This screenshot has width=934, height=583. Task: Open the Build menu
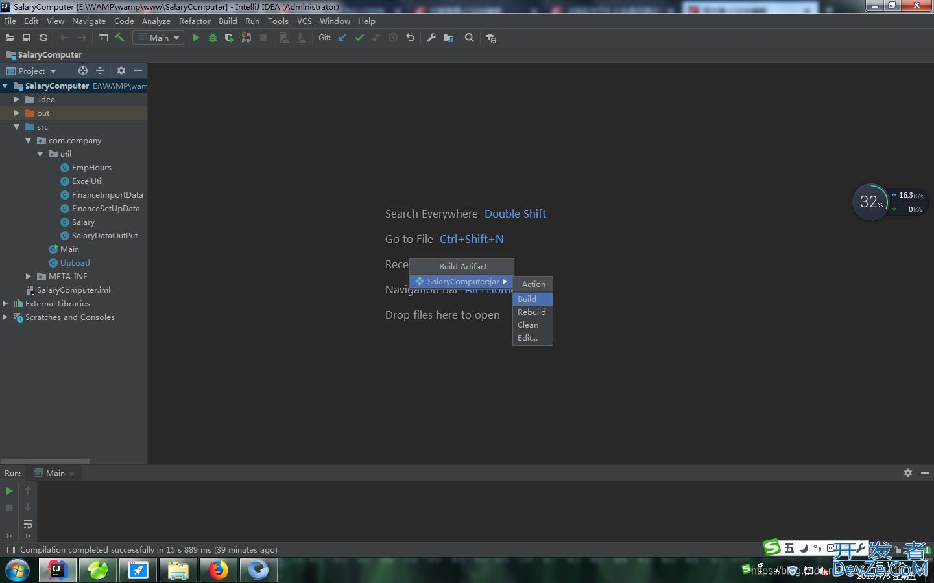click(228, 21)
